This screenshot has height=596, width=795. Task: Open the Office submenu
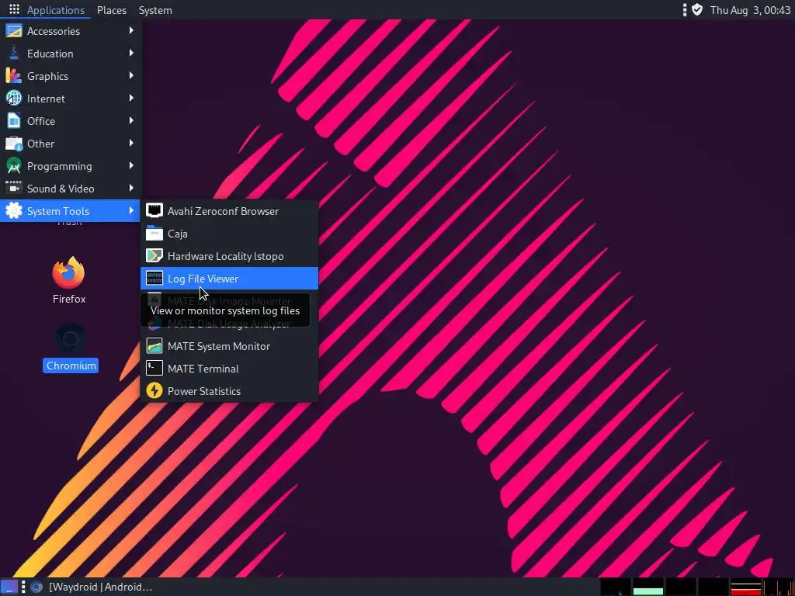tap(71, 121)
